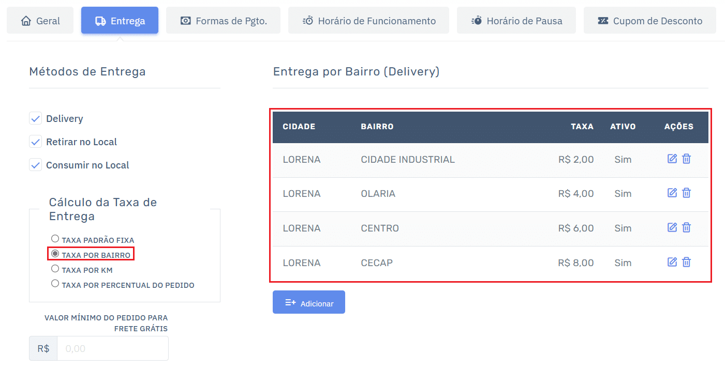The height and width of the screenshot is (370, 725).
Task: Select Taxa por Percentual do Pedido
Action: point(55,283)
